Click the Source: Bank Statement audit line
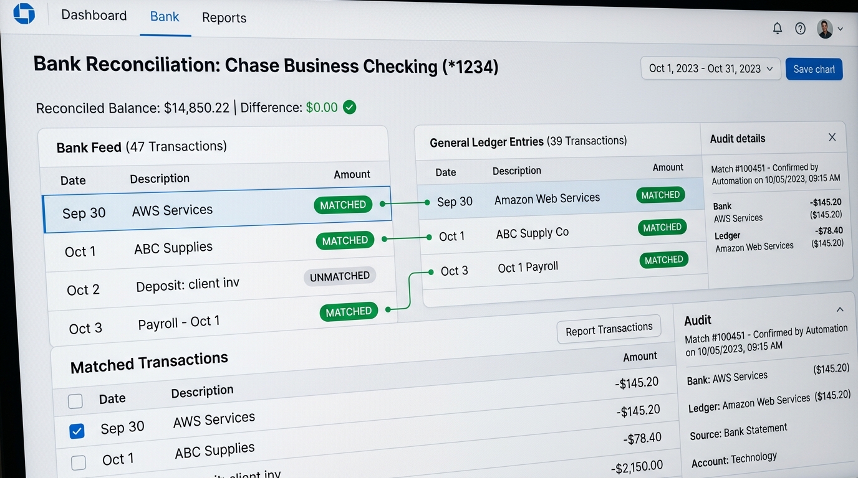 click(738, 431)
